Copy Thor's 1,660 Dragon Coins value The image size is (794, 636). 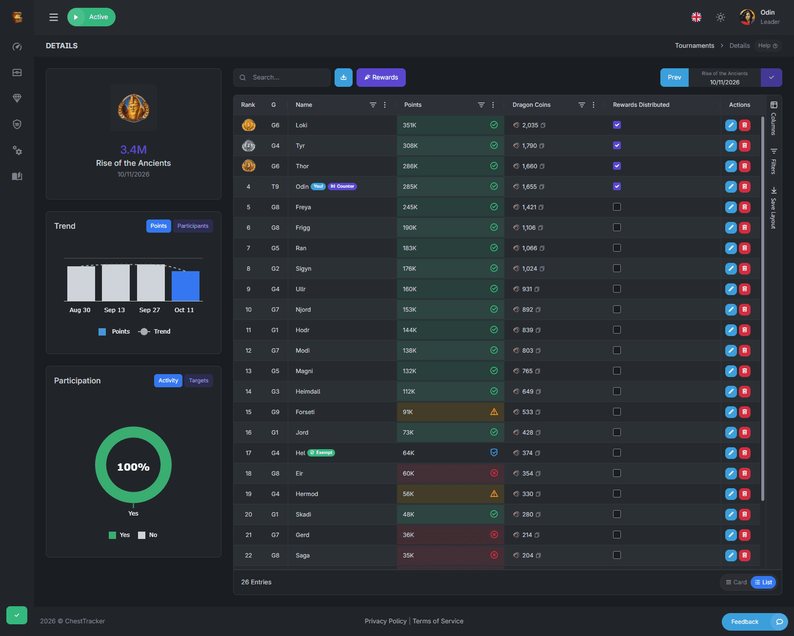click(542, 166)
